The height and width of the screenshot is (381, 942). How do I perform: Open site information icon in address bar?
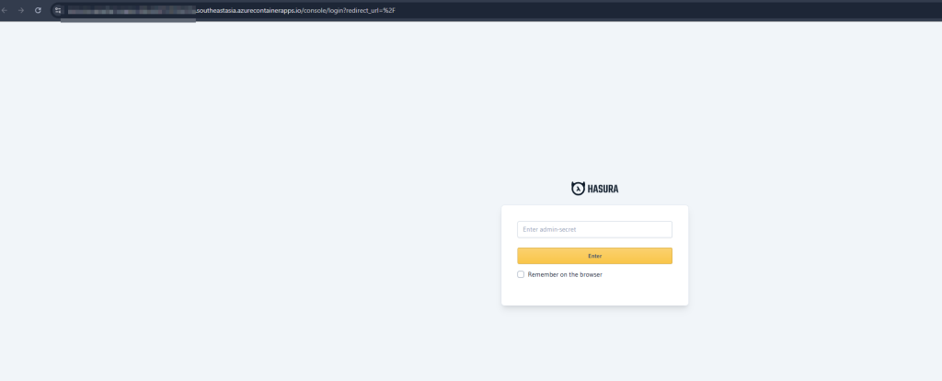pyautogui.click(x=58, y=10)
